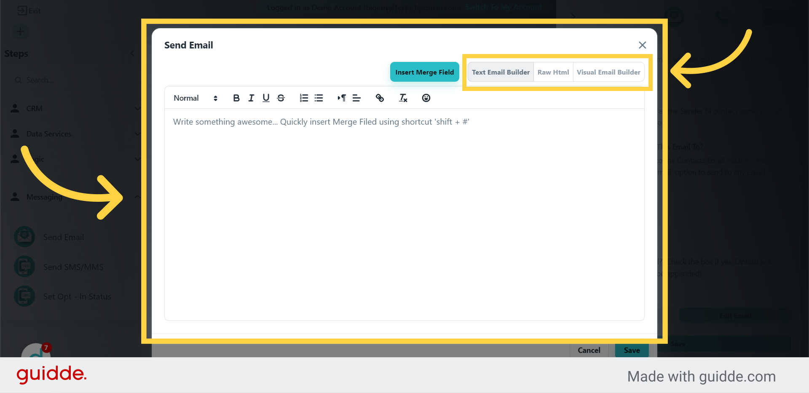Image resolution: width=809 pixels, height=393 pixels.
Task: Click the Steps search field
Action: pyautogui.click(x=72, y=80)
